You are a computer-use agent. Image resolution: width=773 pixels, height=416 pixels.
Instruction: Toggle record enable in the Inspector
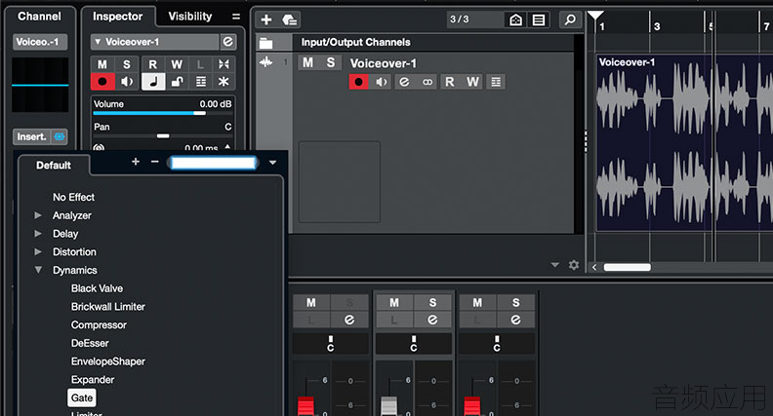(x=102, y=81)
